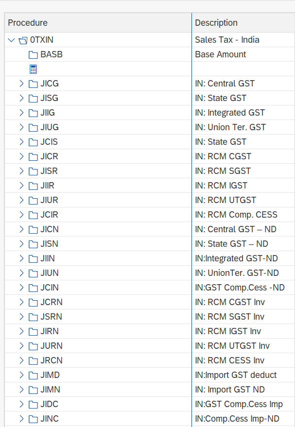Select the 'IN: Central GST' description

tap(225, 84)
